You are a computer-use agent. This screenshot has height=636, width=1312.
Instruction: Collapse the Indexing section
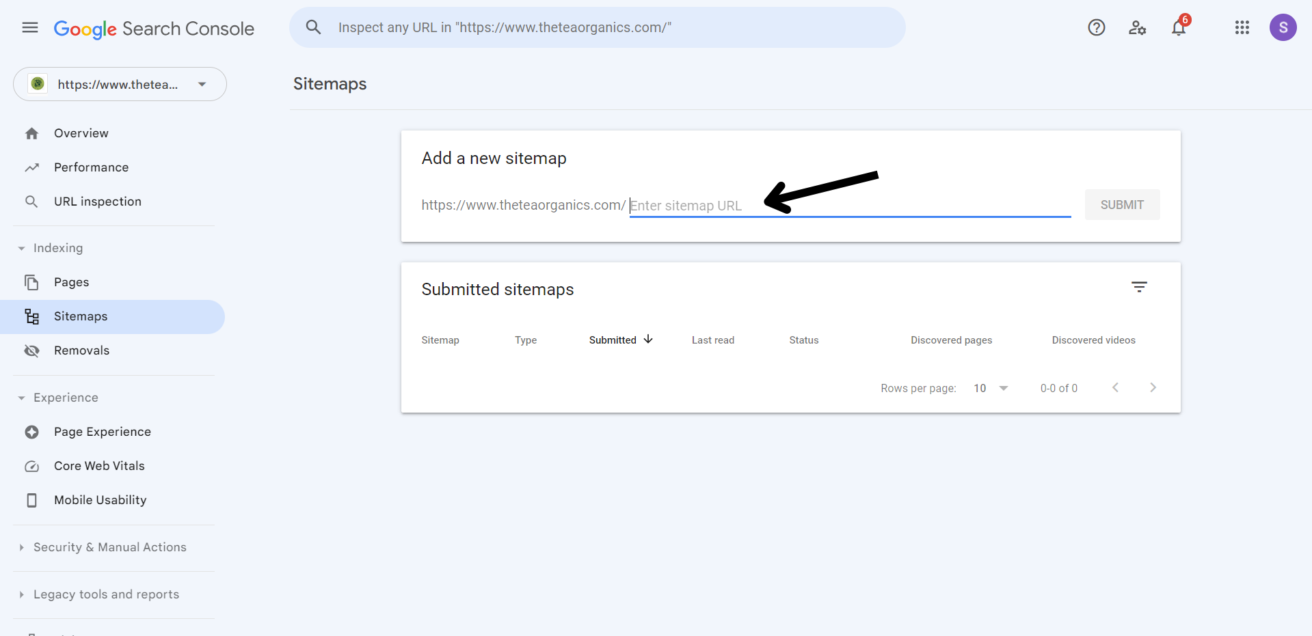click(x=22, y=248)
